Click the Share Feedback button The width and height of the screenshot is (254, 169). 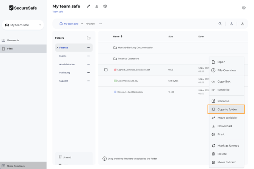16,166
